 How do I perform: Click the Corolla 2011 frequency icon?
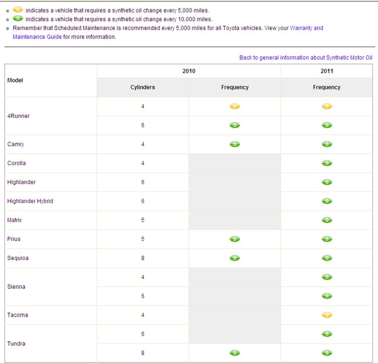click(327, 163)
